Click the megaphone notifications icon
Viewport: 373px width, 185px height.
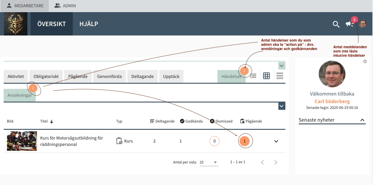coord(349,24)
